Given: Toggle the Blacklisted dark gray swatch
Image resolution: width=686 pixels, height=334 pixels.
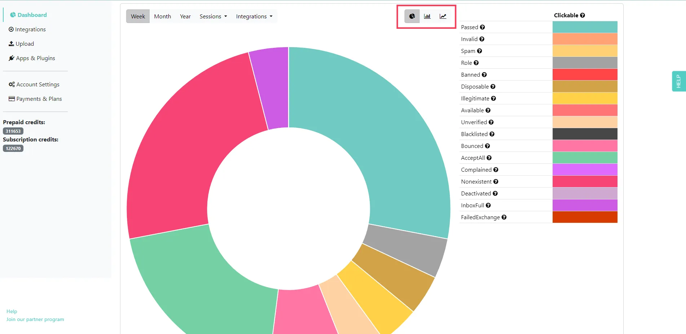Looking at the screenshot, I should click(x=585, y=134).
